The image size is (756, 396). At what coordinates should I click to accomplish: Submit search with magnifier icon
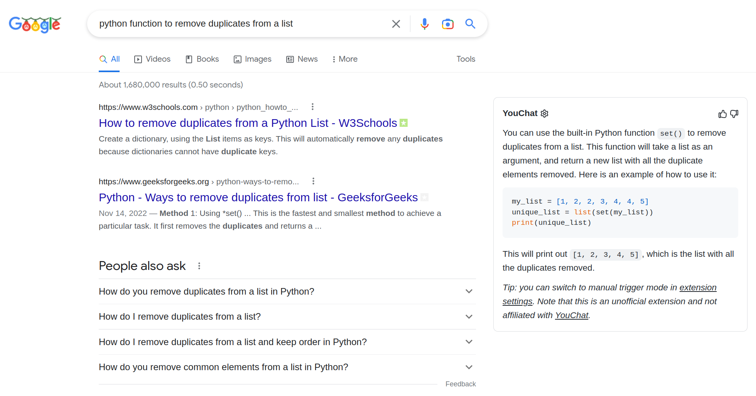(470, 24)
